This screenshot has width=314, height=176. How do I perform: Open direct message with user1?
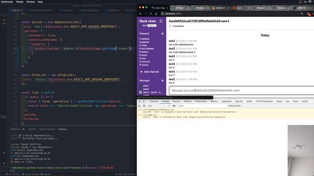coord(146,86)
